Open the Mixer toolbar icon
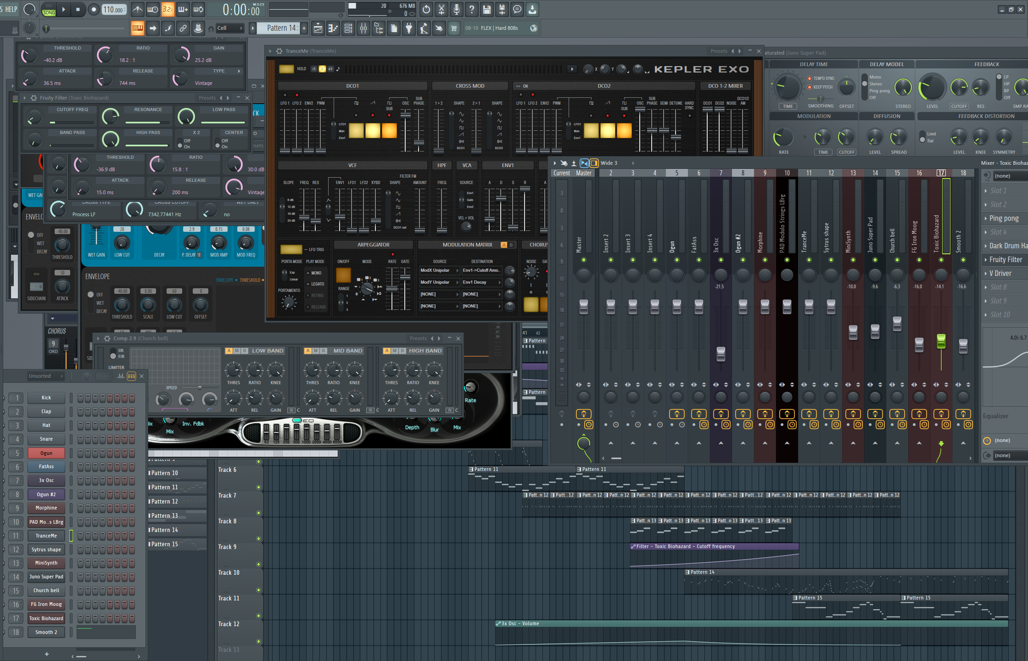1028x661 pixels. point(363,28)
